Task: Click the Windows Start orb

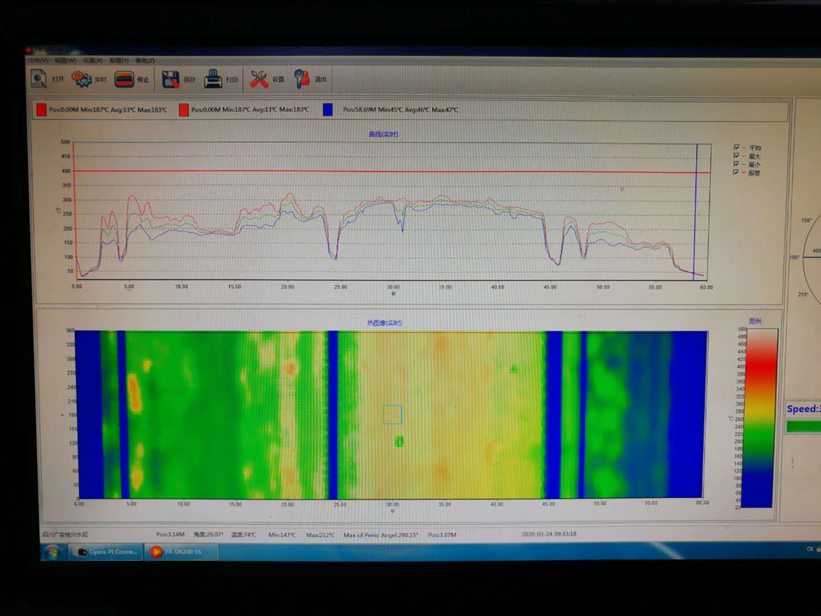Action: coord(52,552)
